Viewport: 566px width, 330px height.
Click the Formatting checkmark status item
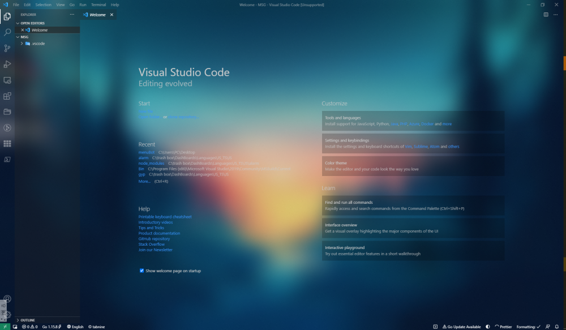pos(529,327)
